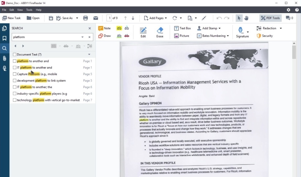The height and width of the screenshot is (177, 301).
Task: Open the Help menu
Action: (x=39, y=10)
